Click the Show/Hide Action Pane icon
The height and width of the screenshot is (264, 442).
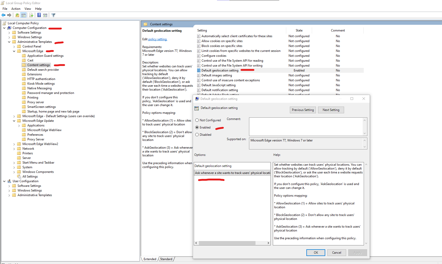pyautogui.click(x=45, y=15)
